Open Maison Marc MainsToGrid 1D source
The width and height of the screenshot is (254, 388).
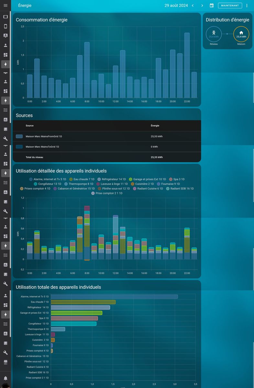tap(42, 147)
